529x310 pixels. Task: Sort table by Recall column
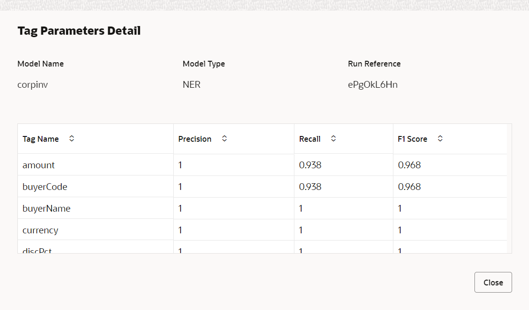[334, 138]
